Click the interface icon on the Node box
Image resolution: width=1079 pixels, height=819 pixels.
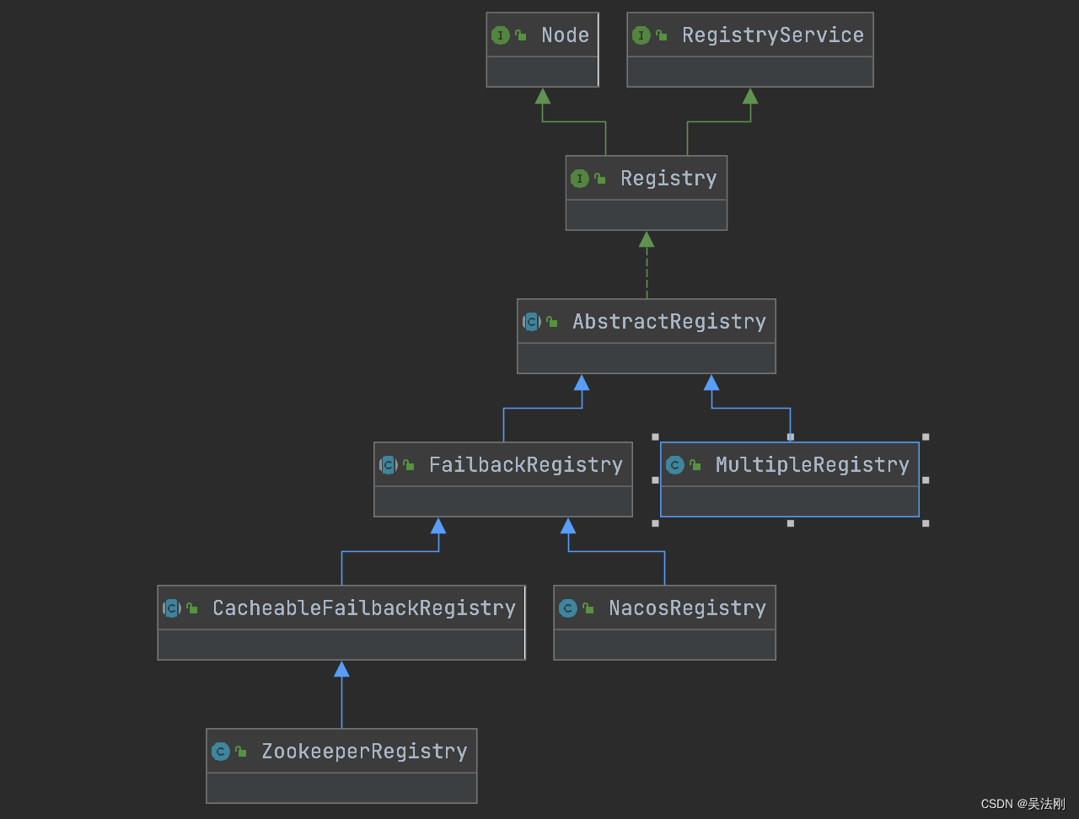click(x=501, y=35)
